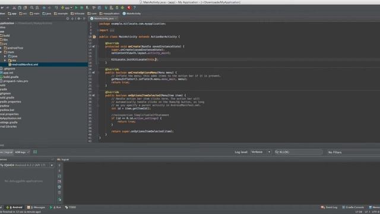Select the build folder in project tree

[x=5, y=36]
